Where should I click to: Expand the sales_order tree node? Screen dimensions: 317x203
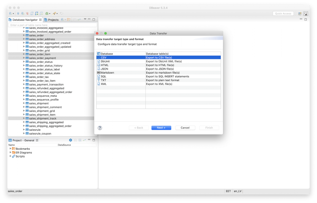point(24,35)
